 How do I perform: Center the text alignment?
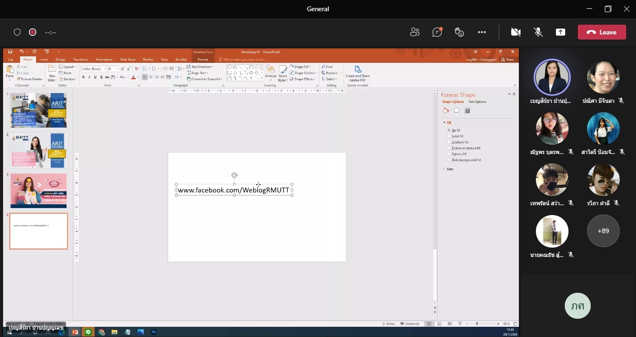tap(151, 77)
